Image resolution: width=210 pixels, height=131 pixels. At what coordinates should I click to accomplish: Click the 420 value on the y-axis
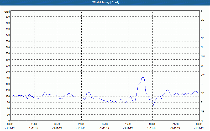tap(8, 35)
